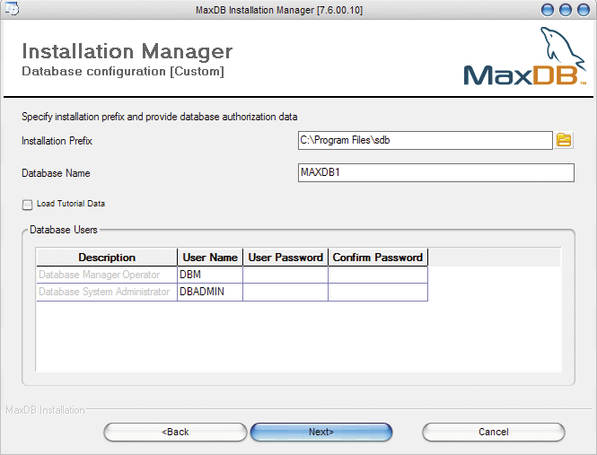This screenshot has height=455, width=597.
Task: Select the DBADMIN user name cell
Action: tap(210, 292)
